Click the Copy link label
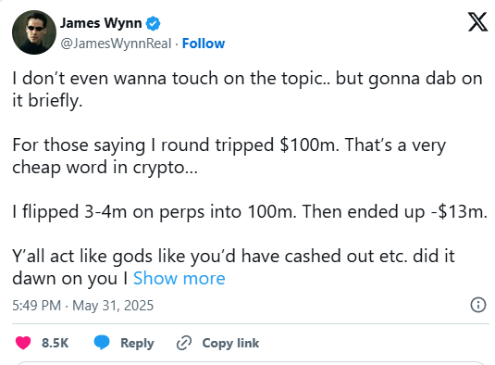The height and width of the screenshot is (365, 495). 230,343
